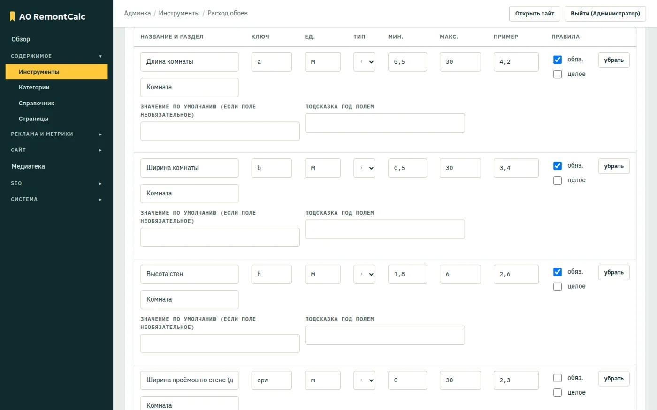Viewport: 657px width, 410px height.
Task: Expand the РЕКЛАМА И МЕТРИКИ section
Action: pos(56,134)
